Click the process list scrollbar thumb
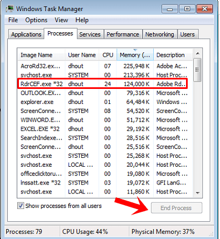The image size is (220, 239). (x=197, y=70)
